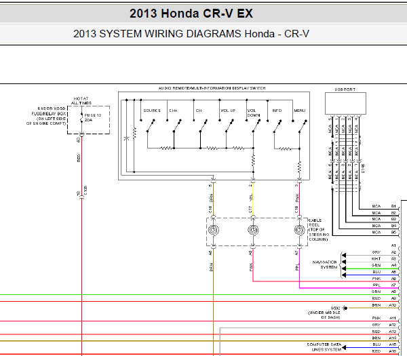Image resolution: width=407 pixels, height=356 pixels.
Task: Click connector pin A14
Action: pyautogui.click(x=393, y=338)
